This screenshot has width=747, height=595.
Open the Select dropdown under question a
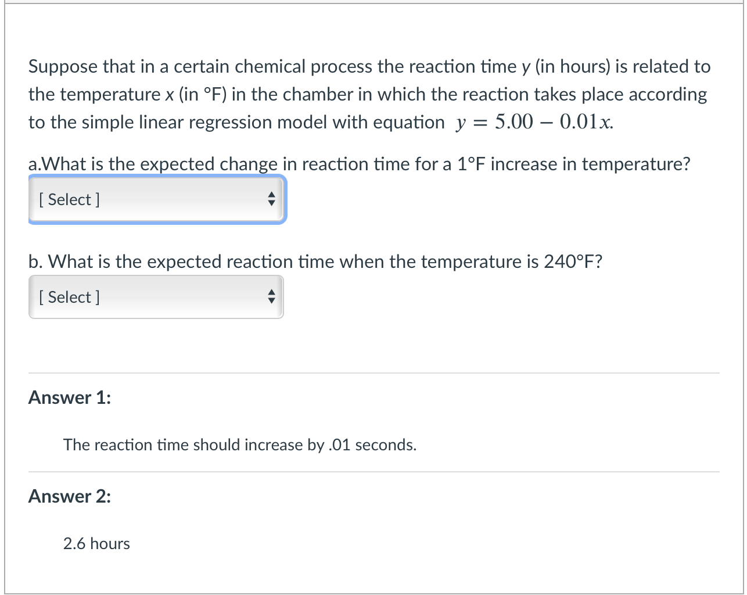(x=157, y=199)
